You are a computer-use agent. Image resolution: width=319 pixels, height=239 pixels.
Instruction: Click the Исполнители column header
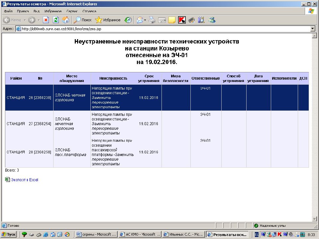coord(284,78)
